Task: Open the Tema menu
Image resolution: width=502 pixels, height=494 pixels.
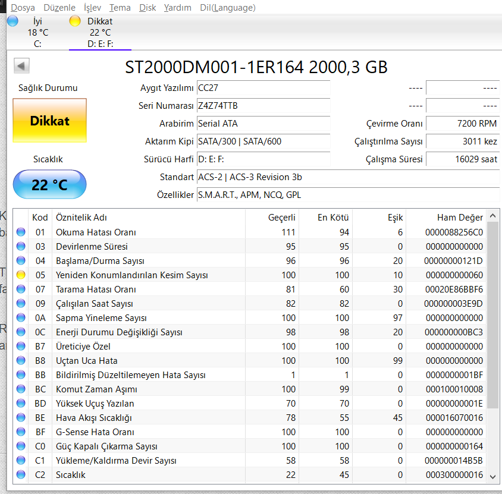Action: click(x=120, y=8)
